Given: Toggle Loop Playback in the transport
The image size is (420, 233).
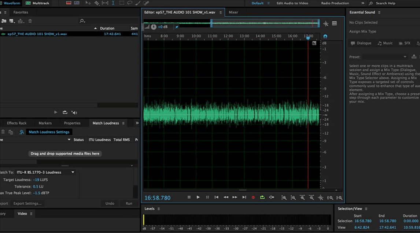Looking at the screenshot, I should coord(262,198).
